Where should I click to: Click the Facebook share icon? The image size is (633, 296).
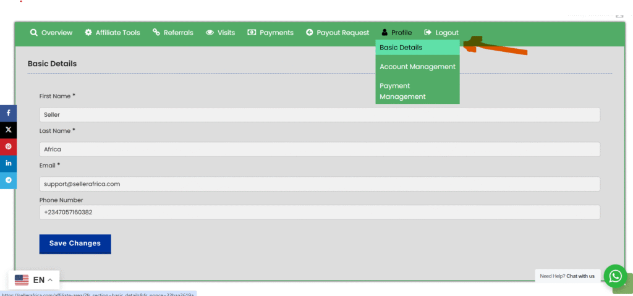coord(9,113)
